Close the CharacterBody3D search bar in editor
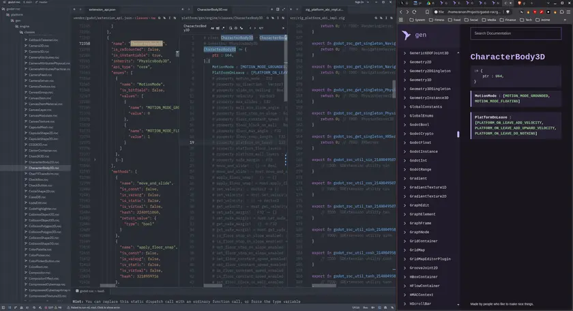Screen dimensions: 573x311 [x=283, y=28]
